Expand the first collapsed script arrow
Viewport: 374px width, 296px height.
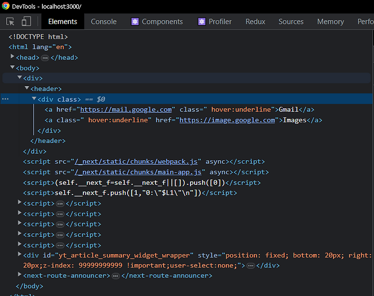pyautogui.click(x=19, y=202)
